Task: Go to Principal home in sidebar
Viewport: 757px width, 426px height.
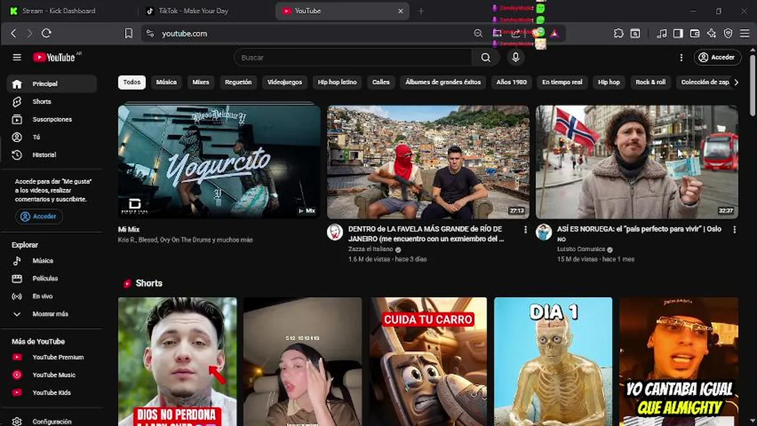Action: (52, 84)
